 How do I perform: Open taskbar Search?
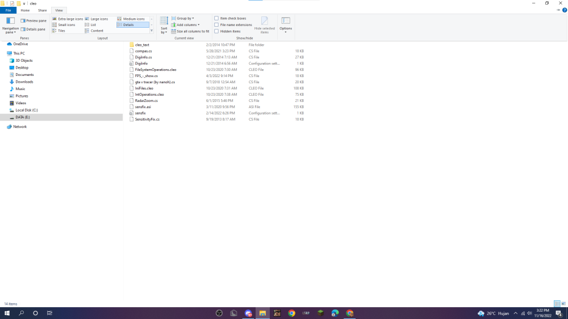22,313
